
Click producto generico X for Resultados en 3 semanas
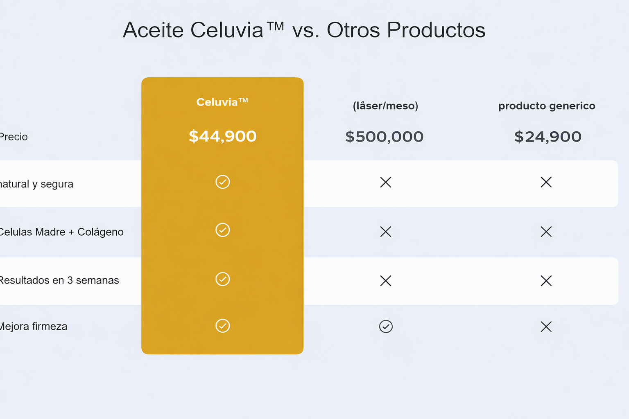546,281
